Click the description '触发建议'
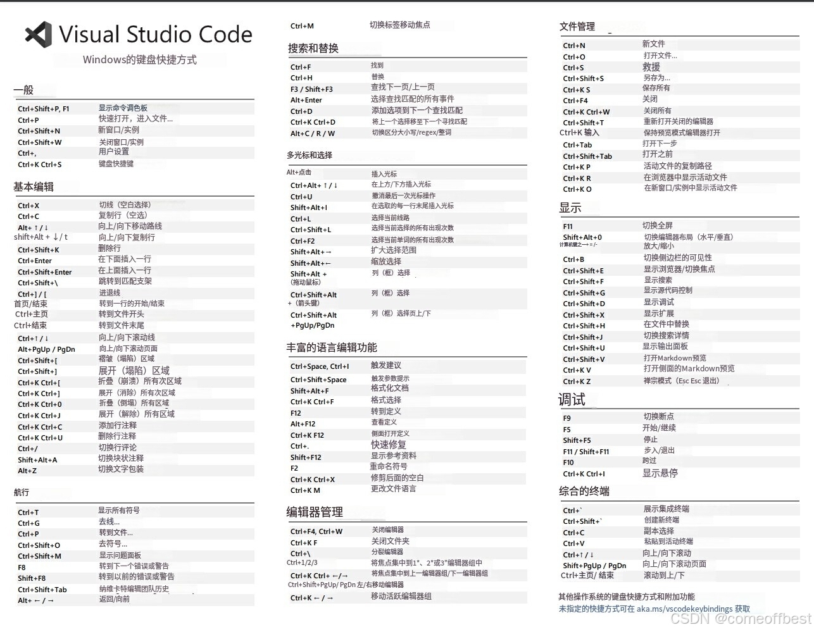Screen dimensions: 814x632 tap(386, 365)
